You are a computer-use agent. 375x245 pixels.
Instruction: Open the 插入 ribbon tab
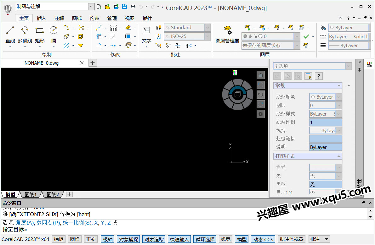click(41, 18)
